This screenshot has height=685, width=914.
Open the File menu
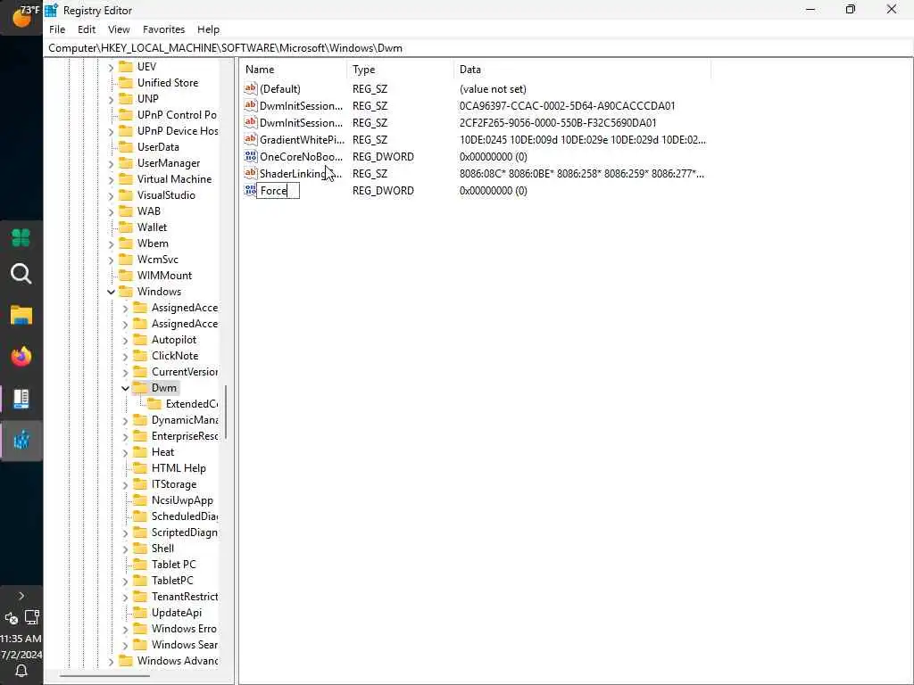[x=57, y=29]
